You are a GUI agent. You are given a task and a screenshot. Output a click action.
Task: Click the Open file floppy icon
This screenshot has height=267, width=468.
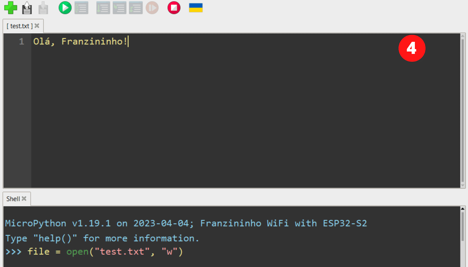[x=27, y=8]
